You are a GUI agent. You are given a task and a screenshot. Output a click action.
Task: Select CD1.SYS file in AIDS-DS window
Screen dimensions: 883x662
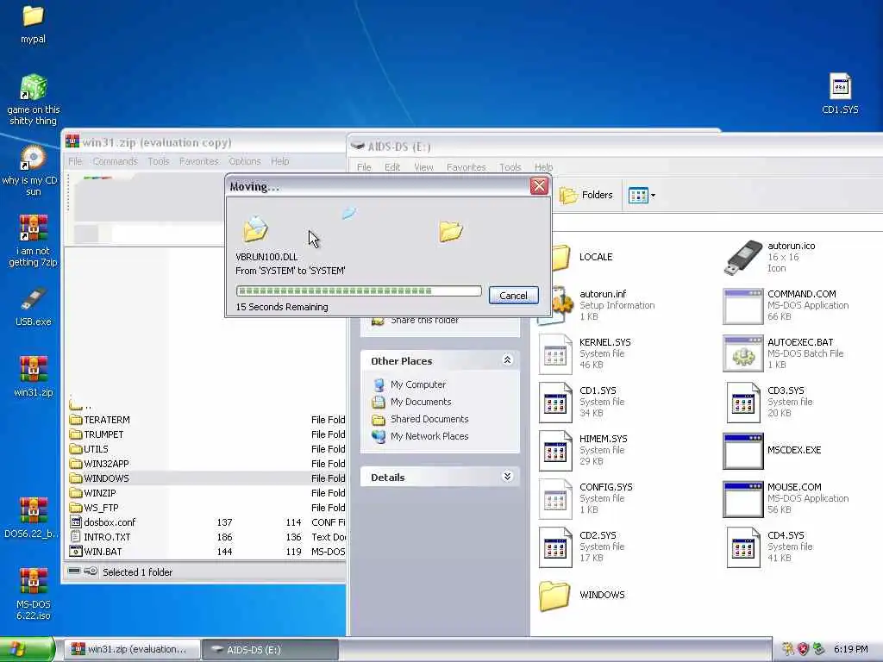(582, 402)
